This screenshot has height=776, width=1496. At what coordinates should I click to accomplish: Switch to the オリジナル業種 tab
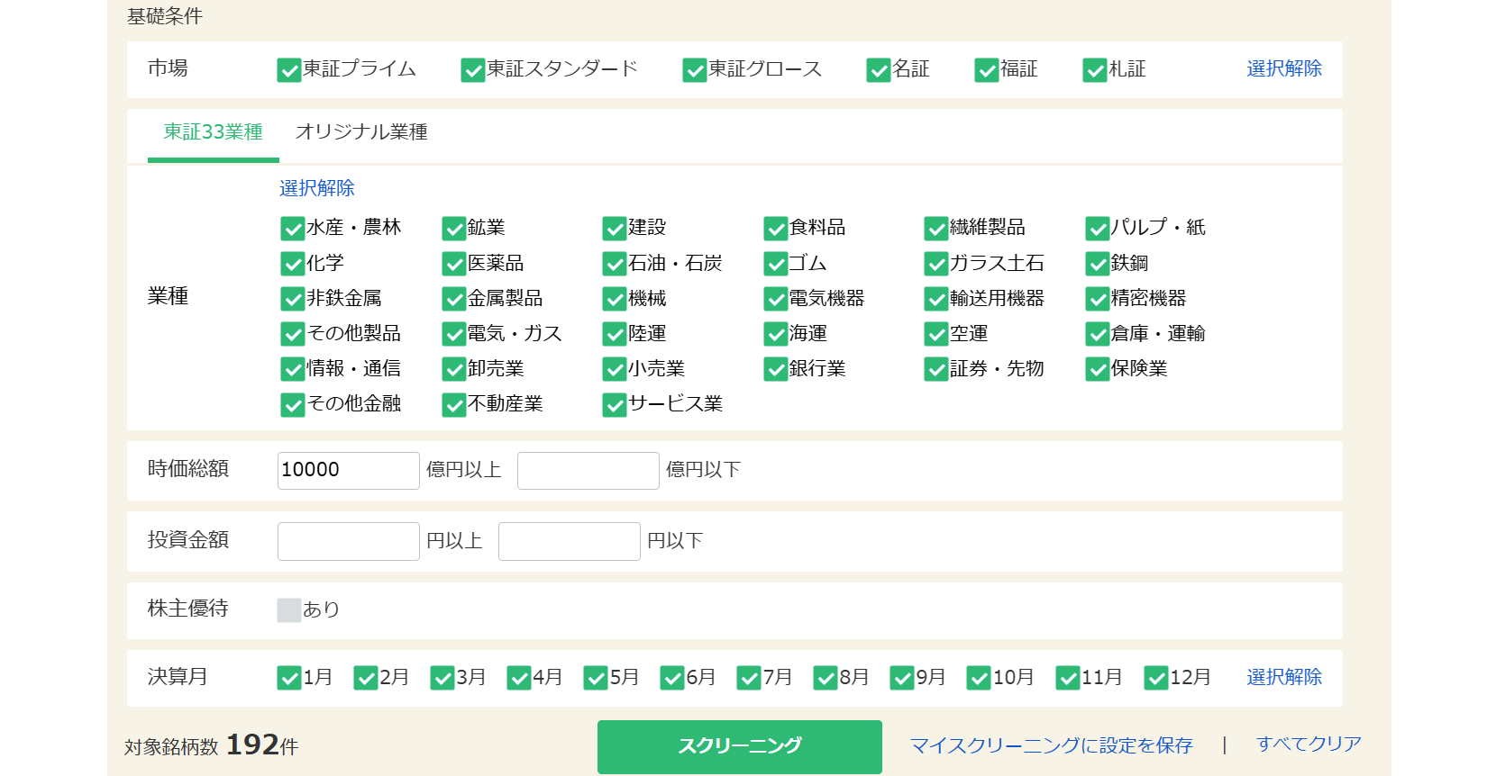coord(361,132)
